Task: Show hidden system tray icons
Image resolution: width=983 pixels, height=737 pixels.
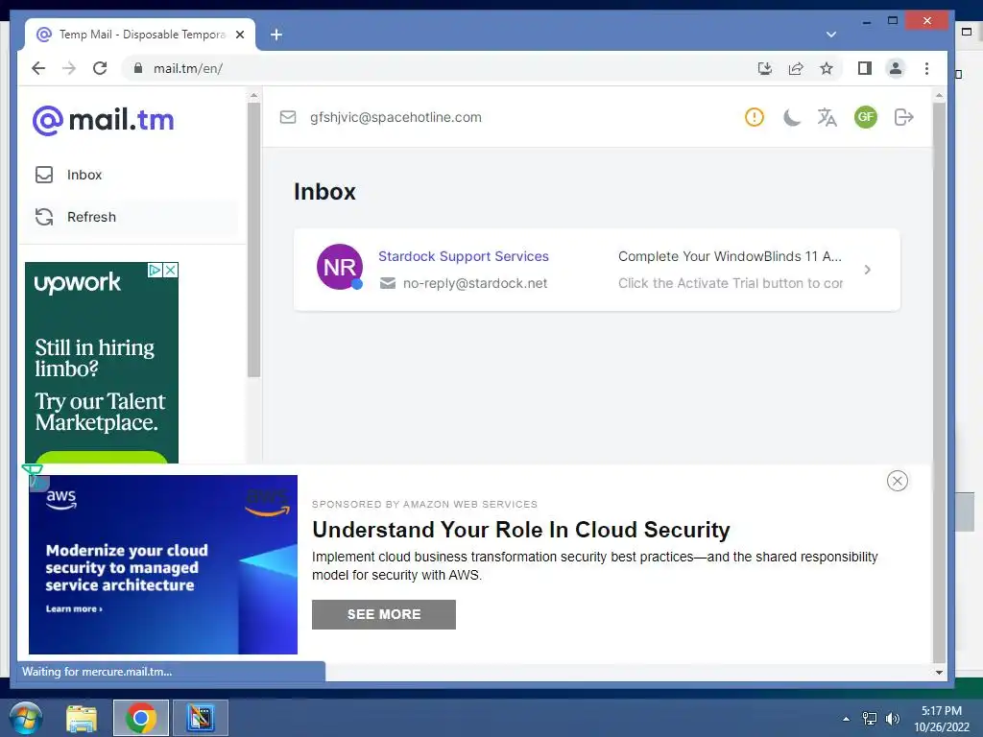Action: click(x=847, y=719)
